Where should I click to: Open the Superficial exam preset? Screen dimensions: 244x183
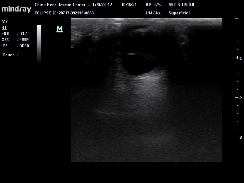pos(179,13)
